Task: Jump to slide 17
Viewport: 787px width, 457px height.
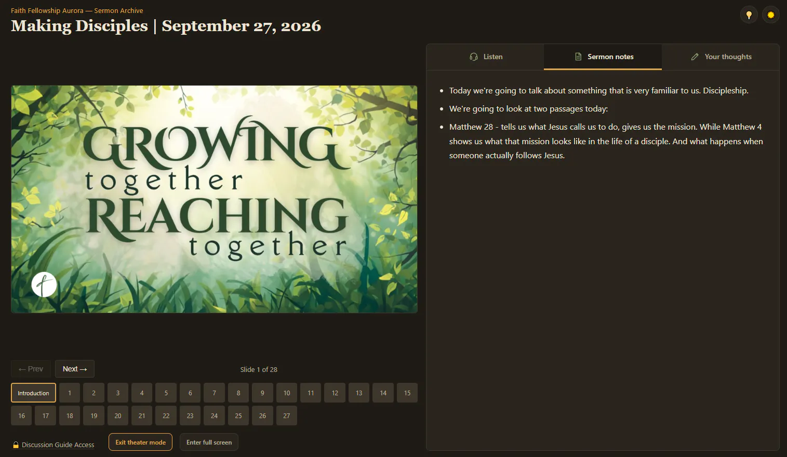Action: click(46, 416)
